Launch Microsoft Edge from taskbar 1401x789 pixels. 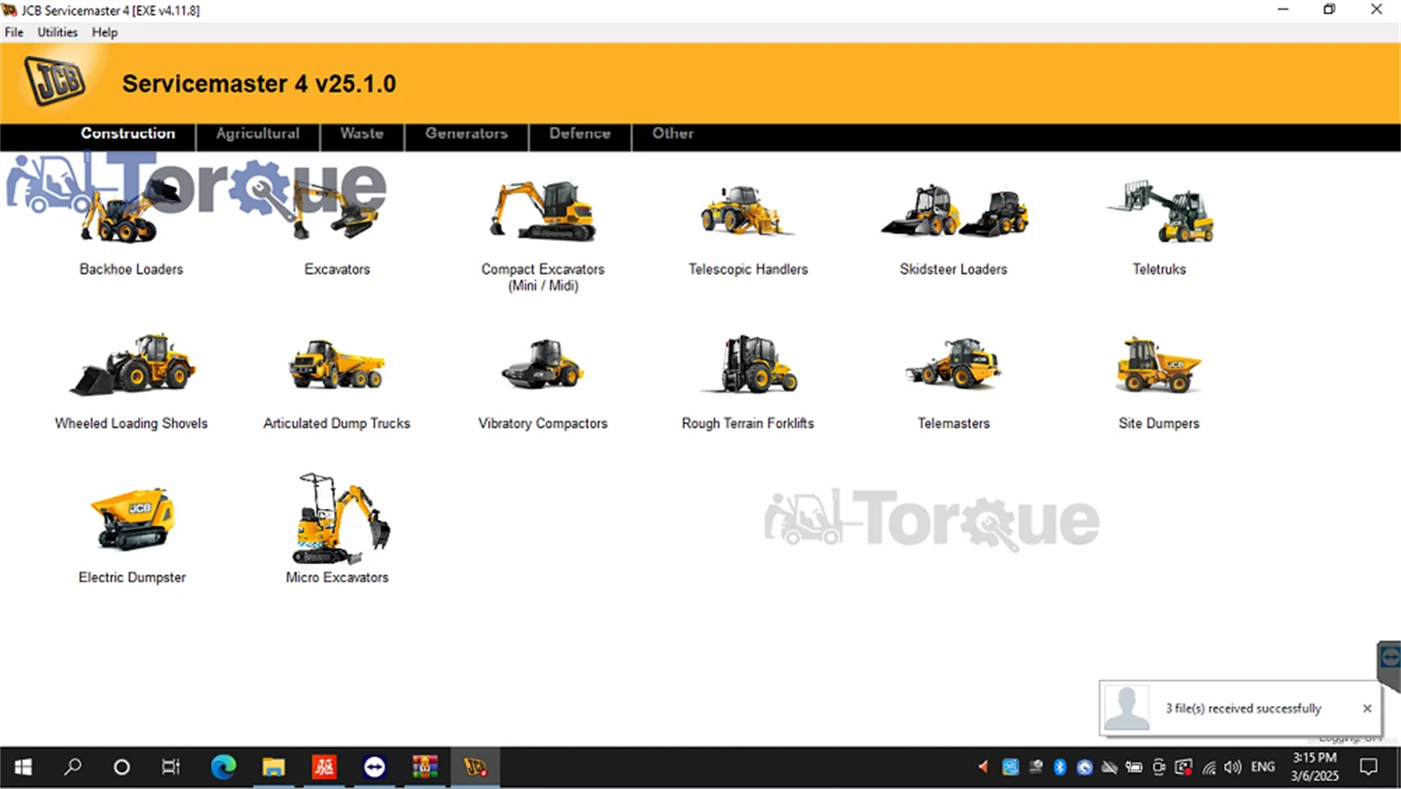223,768
